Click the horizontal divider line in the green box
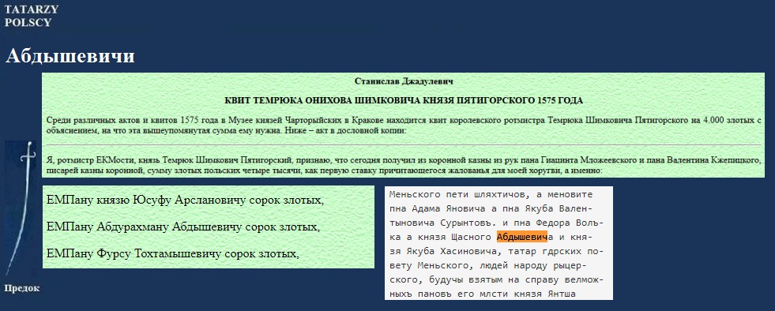 (404, 145)
